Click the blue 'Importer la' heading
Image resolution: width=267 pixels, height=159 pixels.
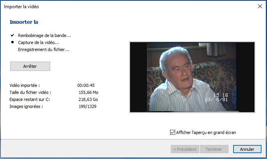coord(24,22)
